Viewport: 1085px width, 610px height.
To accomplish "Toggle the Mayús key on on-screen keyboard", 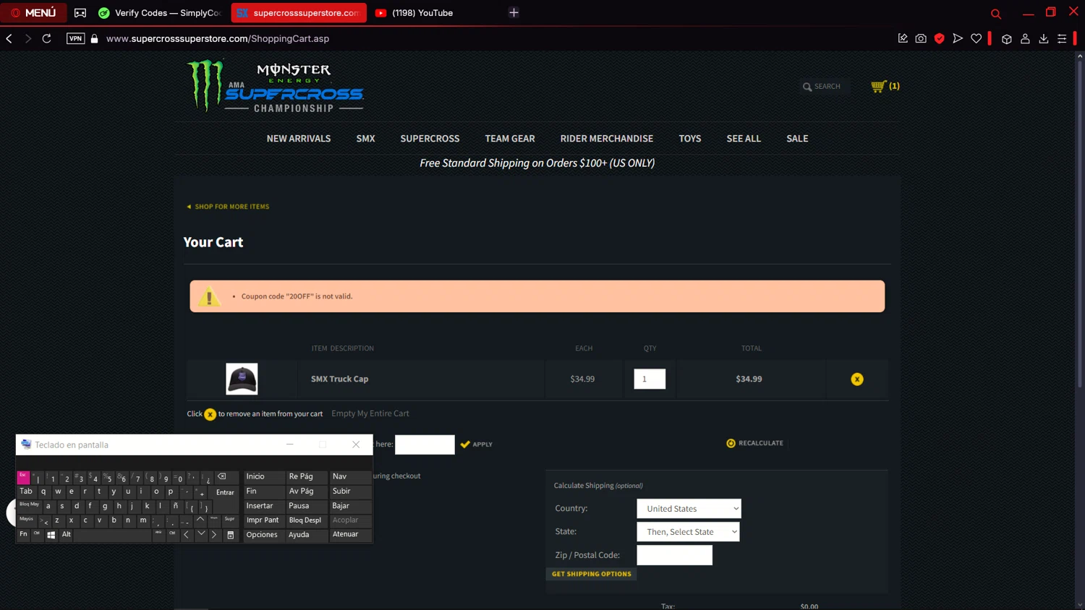I will pos(27,520).
